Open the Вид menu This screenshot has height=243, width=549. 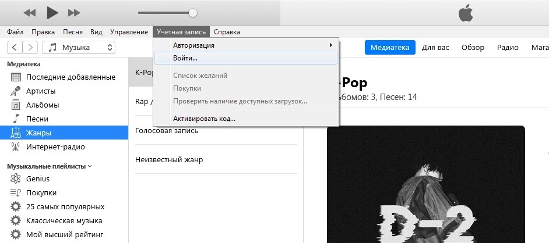pyautogui.click(x=96, y=32)
